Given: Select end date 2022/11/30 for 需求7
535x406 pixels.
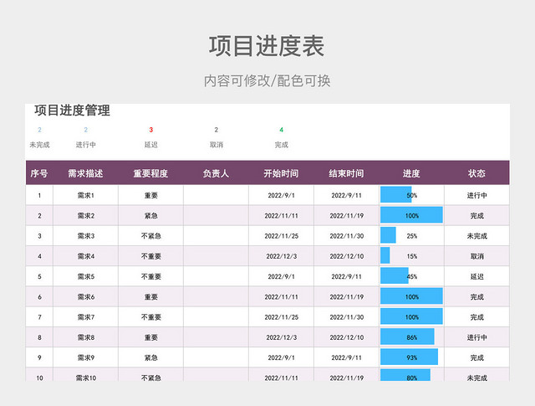Looking at the screenshot, I should click(x=347, y=316).
